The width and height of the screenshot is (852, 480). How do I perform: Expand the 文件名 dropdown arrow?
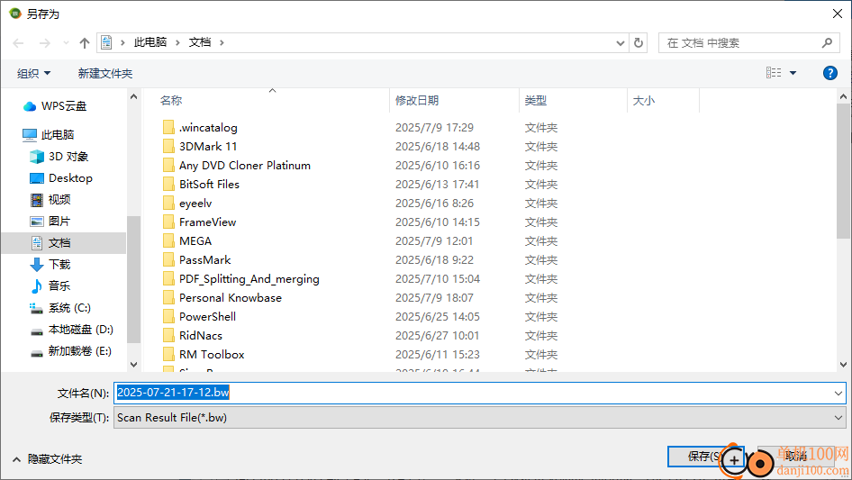838,393
